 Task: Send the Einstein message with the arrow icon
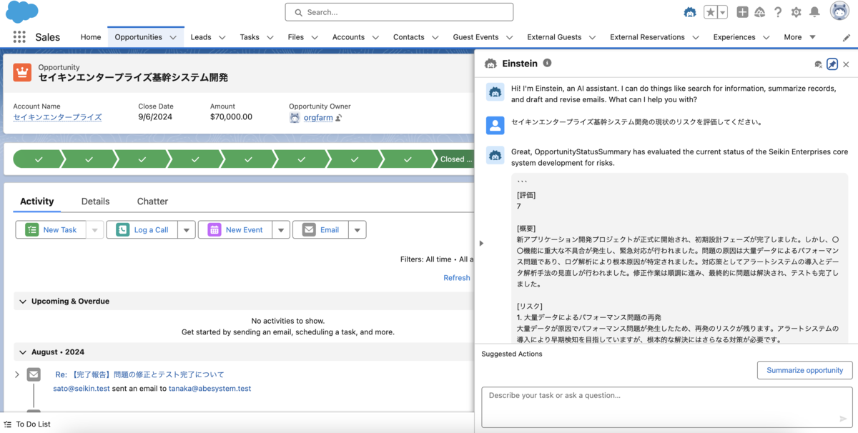tap(843, 419)
